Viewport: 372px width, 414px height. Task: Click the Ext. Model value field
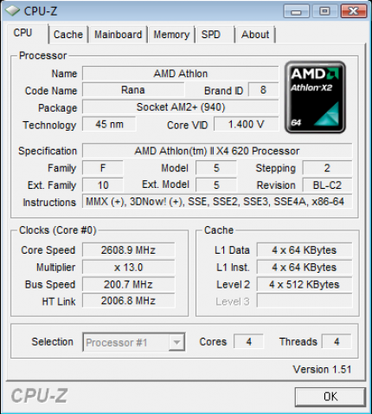tap(216, 185)
